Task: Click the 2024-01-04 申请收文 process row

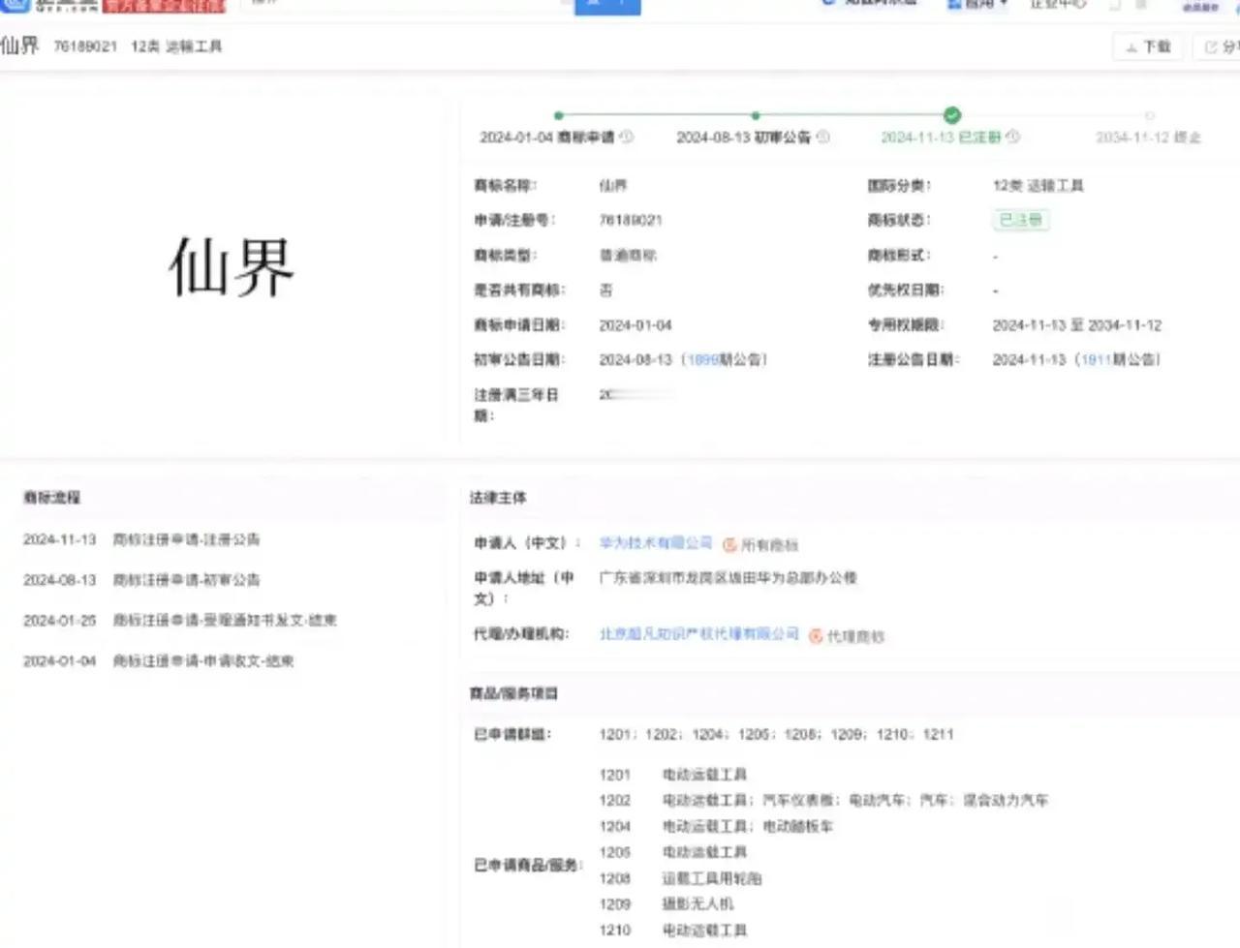Action: (159, 661)
